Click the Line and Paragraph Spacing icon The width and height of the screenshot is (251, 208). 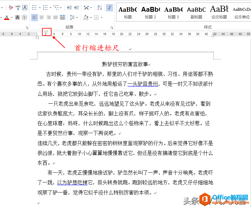(72, 17)
